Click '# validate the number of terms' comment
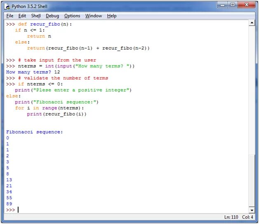Viewport: 259px width, 224px height. point(63,78)
